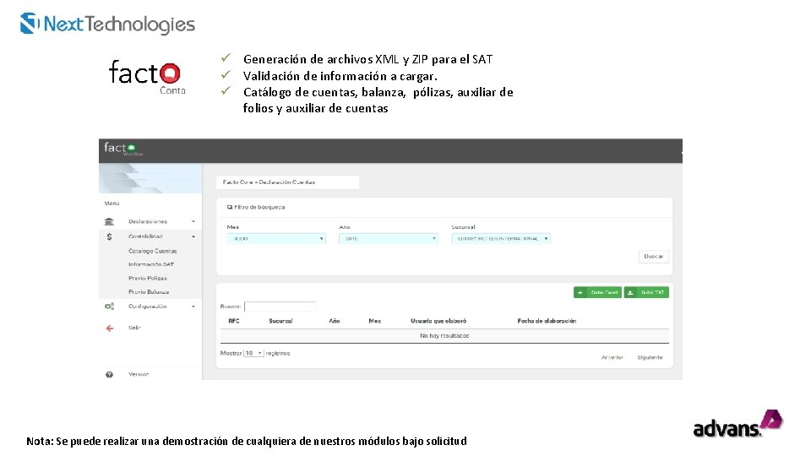Sort by the RFC column header

coord(234,321)
